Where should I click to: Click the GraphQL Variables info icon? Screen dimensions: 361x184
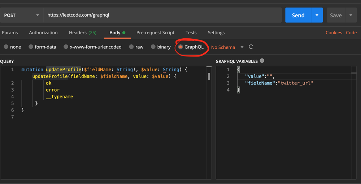[262, 61]
